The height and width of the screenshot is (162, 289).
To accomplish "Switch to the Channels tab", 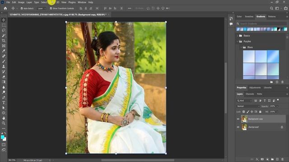I will click(250, 94).
